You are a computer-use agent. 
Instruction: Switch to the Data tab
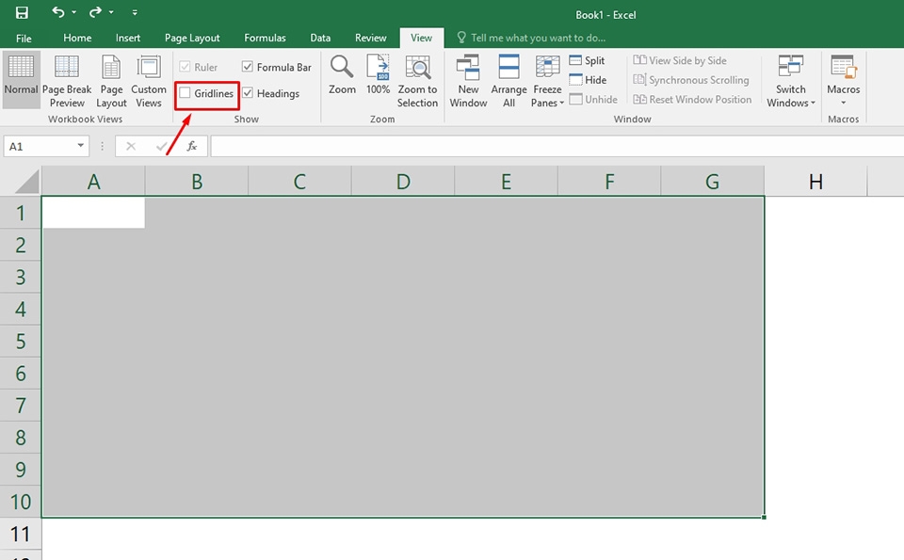click(x=320, y=38)
